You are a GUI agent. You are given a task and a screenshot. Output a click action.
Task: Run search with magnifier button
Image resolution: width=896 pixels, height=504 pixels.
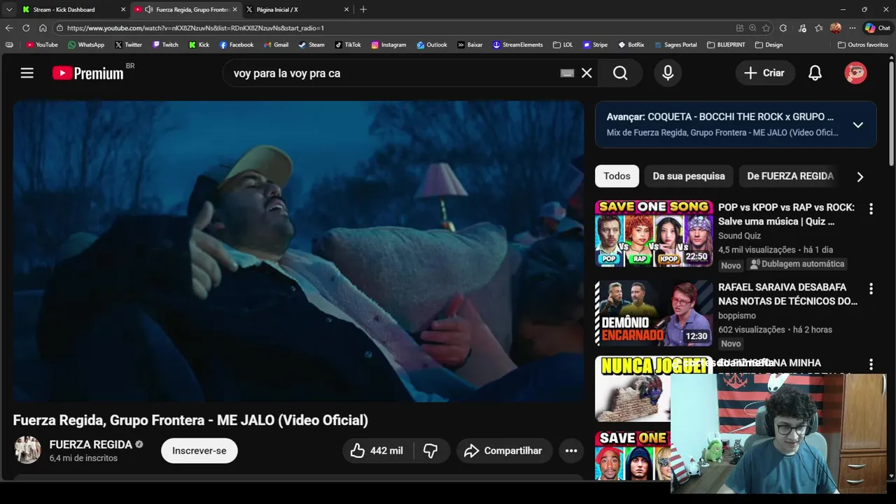coord(620,73)
